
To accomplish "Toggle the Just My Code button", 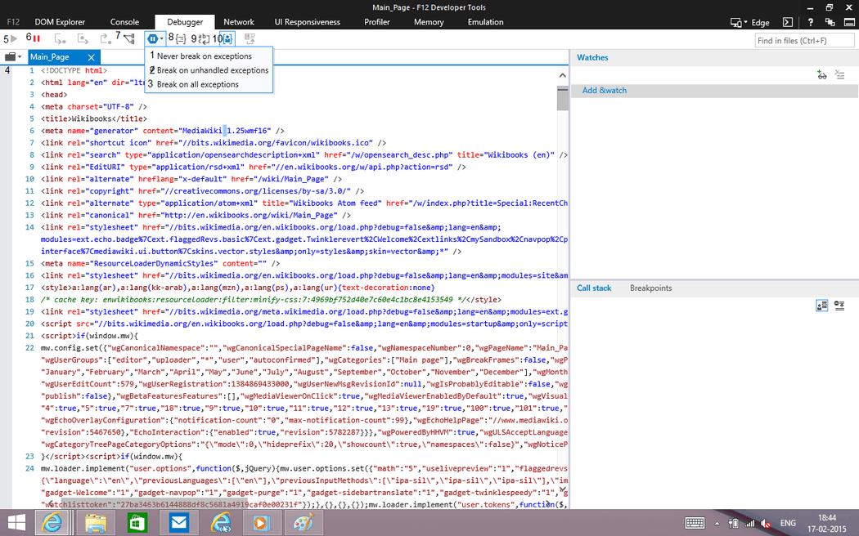I will click(x=227, y=38).
